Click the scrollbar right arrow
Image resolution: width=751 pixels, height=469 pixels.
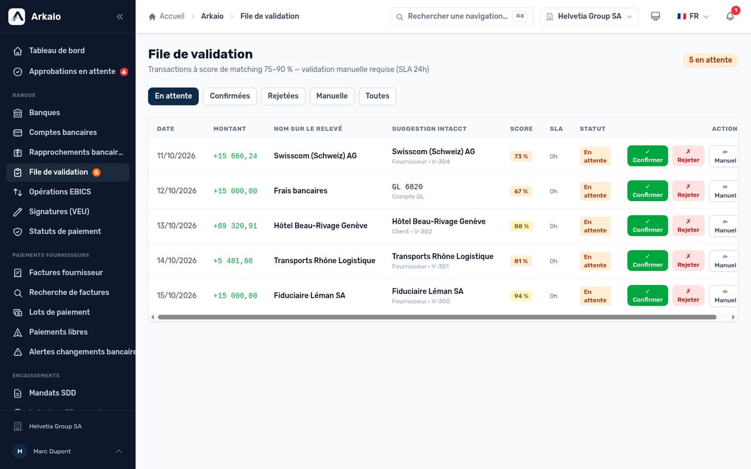[x=733, y=317]
